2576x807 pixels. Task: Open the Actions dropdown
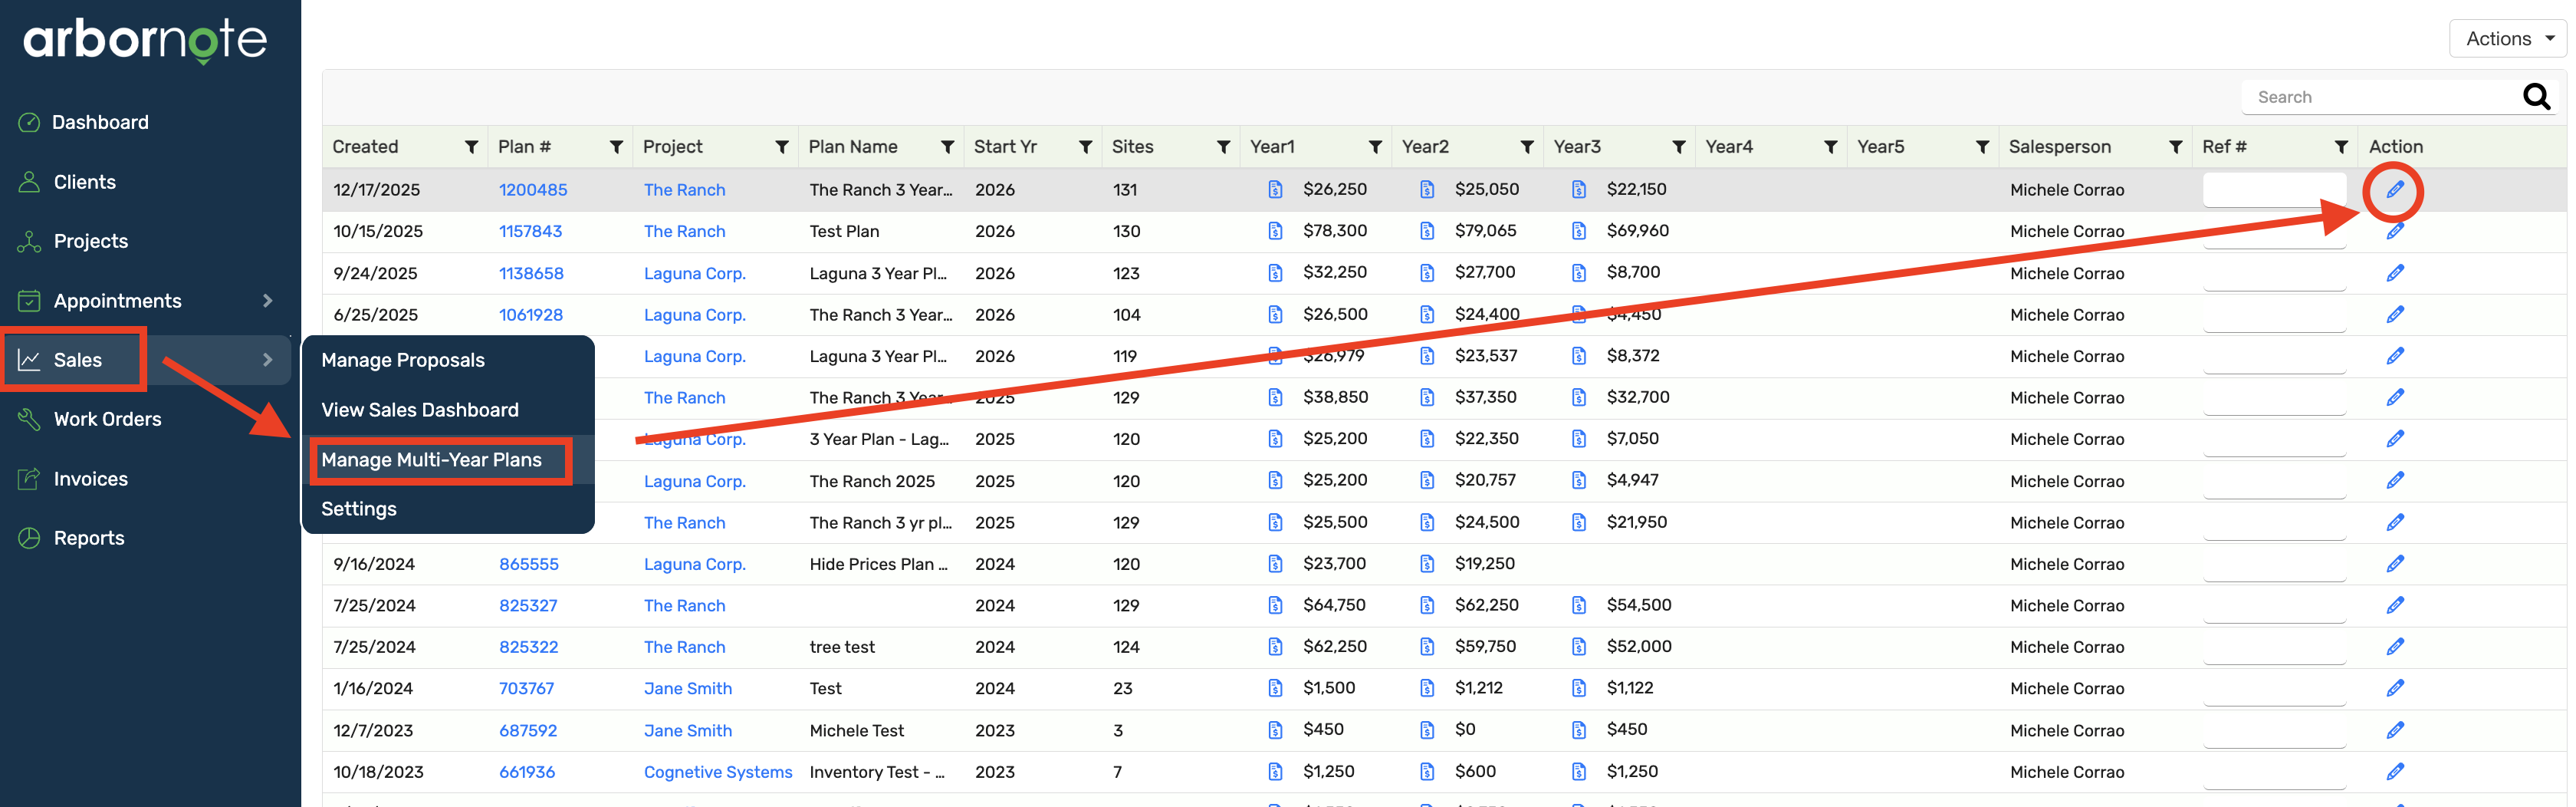(2507, 39)
